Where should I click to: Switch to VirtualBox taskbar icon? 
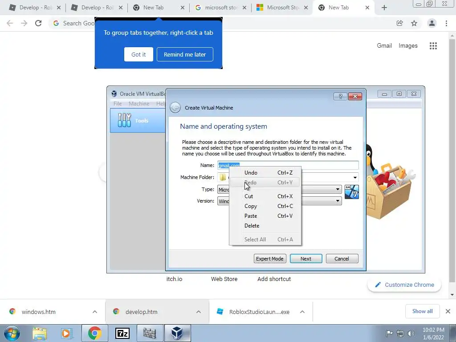tap(177, 333)
